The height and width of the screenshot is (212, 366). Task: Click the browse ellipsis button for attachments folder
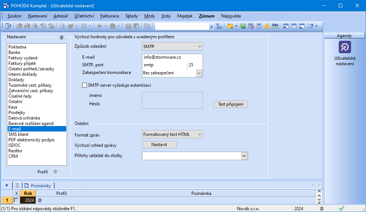[244, 156]
